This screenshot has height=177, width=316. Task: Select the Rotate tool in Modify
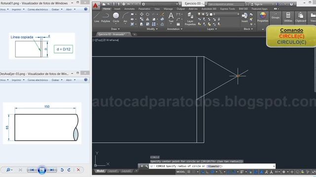[148, 14]
